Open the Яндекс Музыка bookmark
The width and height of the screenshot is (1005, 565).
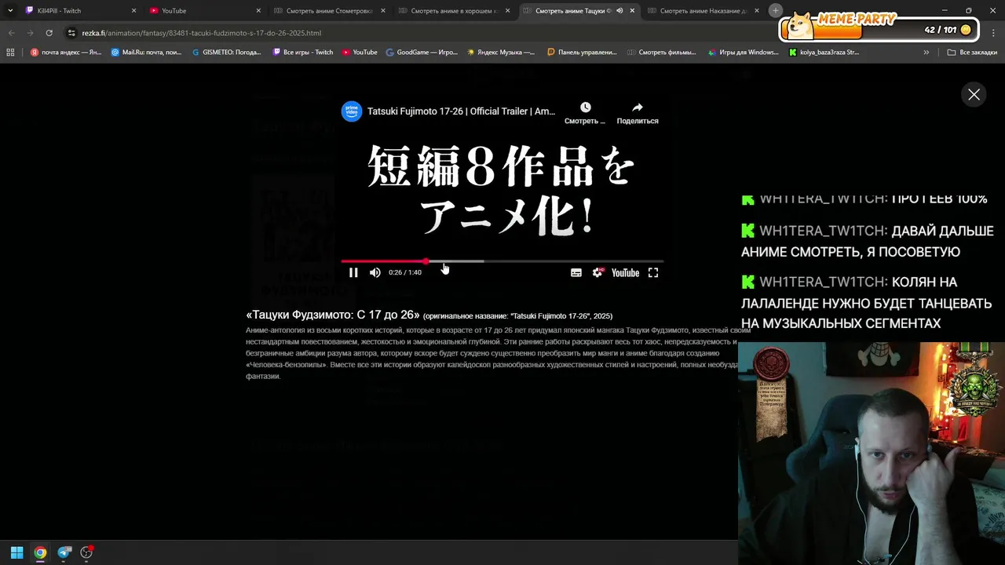[501, 53]
